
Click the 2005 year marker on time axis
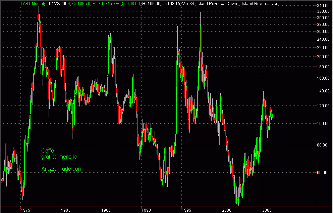coord(267,210)
